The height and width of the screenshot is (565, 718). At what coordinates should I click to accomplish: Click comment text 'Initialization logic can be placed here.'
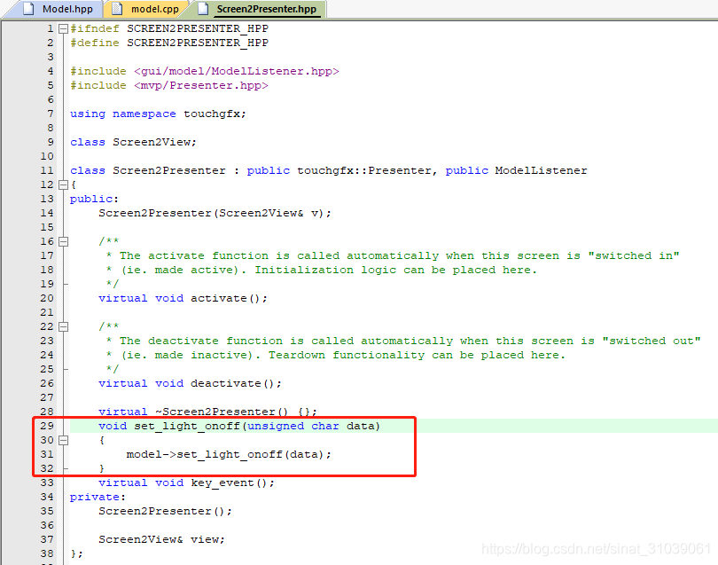pyautogui.click(x=395, y=270)
